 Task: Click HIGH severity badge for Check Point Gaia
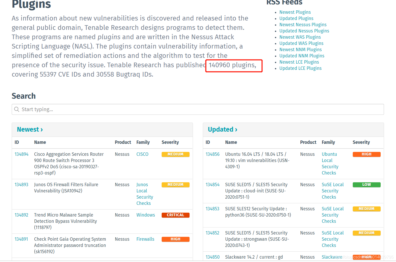coord(175,239)
